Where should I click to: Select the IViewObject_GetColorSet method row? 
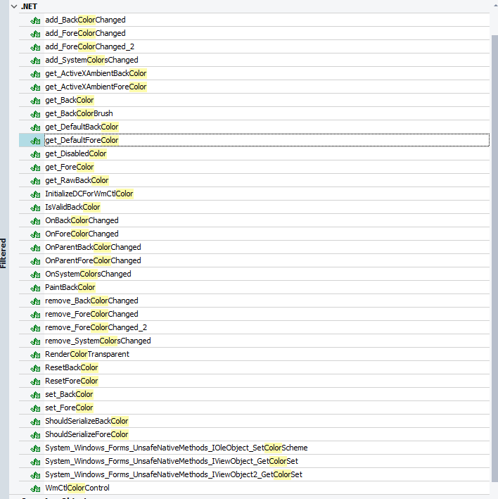point(254,461)
